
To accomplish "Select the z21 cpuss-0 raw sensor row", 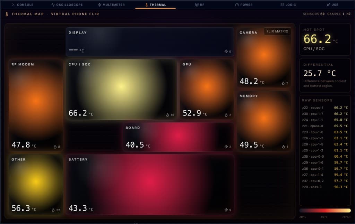I will 325,126.
